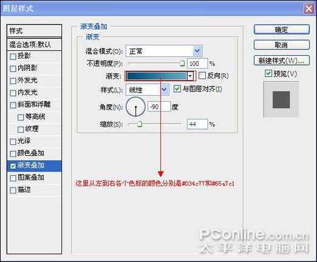Select the 投影 list row label
317x262 pixels.
pyautogui.click(x=24, y=56)
